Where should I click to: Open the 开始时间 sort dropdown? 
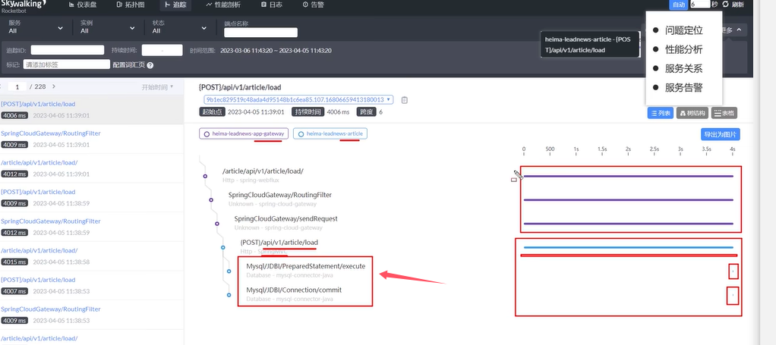(x=157, y=87)
